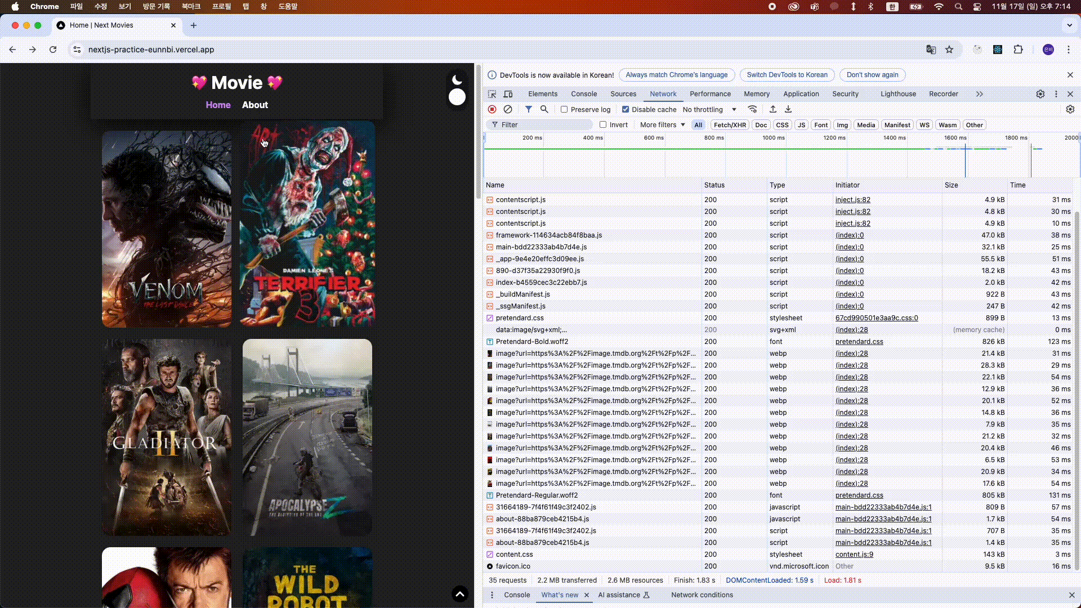Open the No throttling dropdown
Image resolution: width=1081 pixels, height=608 pixels.
coord(709,109)
